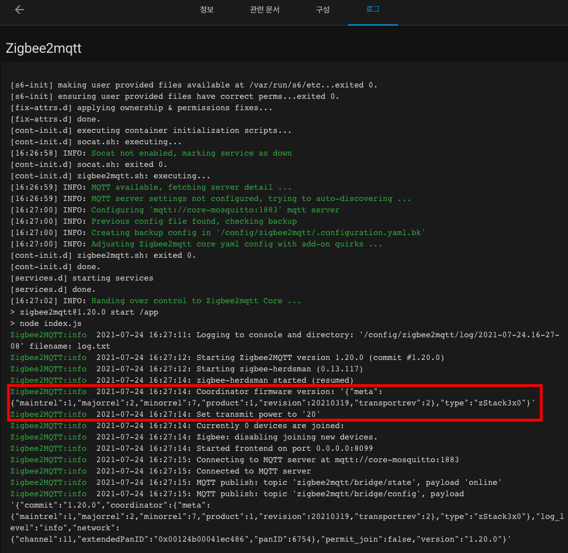
Task: Click line 'Started frontend on port 0.0.0.0:8099'
Action: click(192, 449)
